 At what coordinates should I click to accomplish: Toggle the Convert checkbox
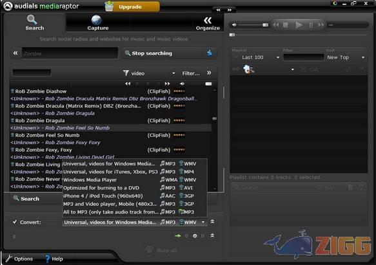tap(15, 222)
